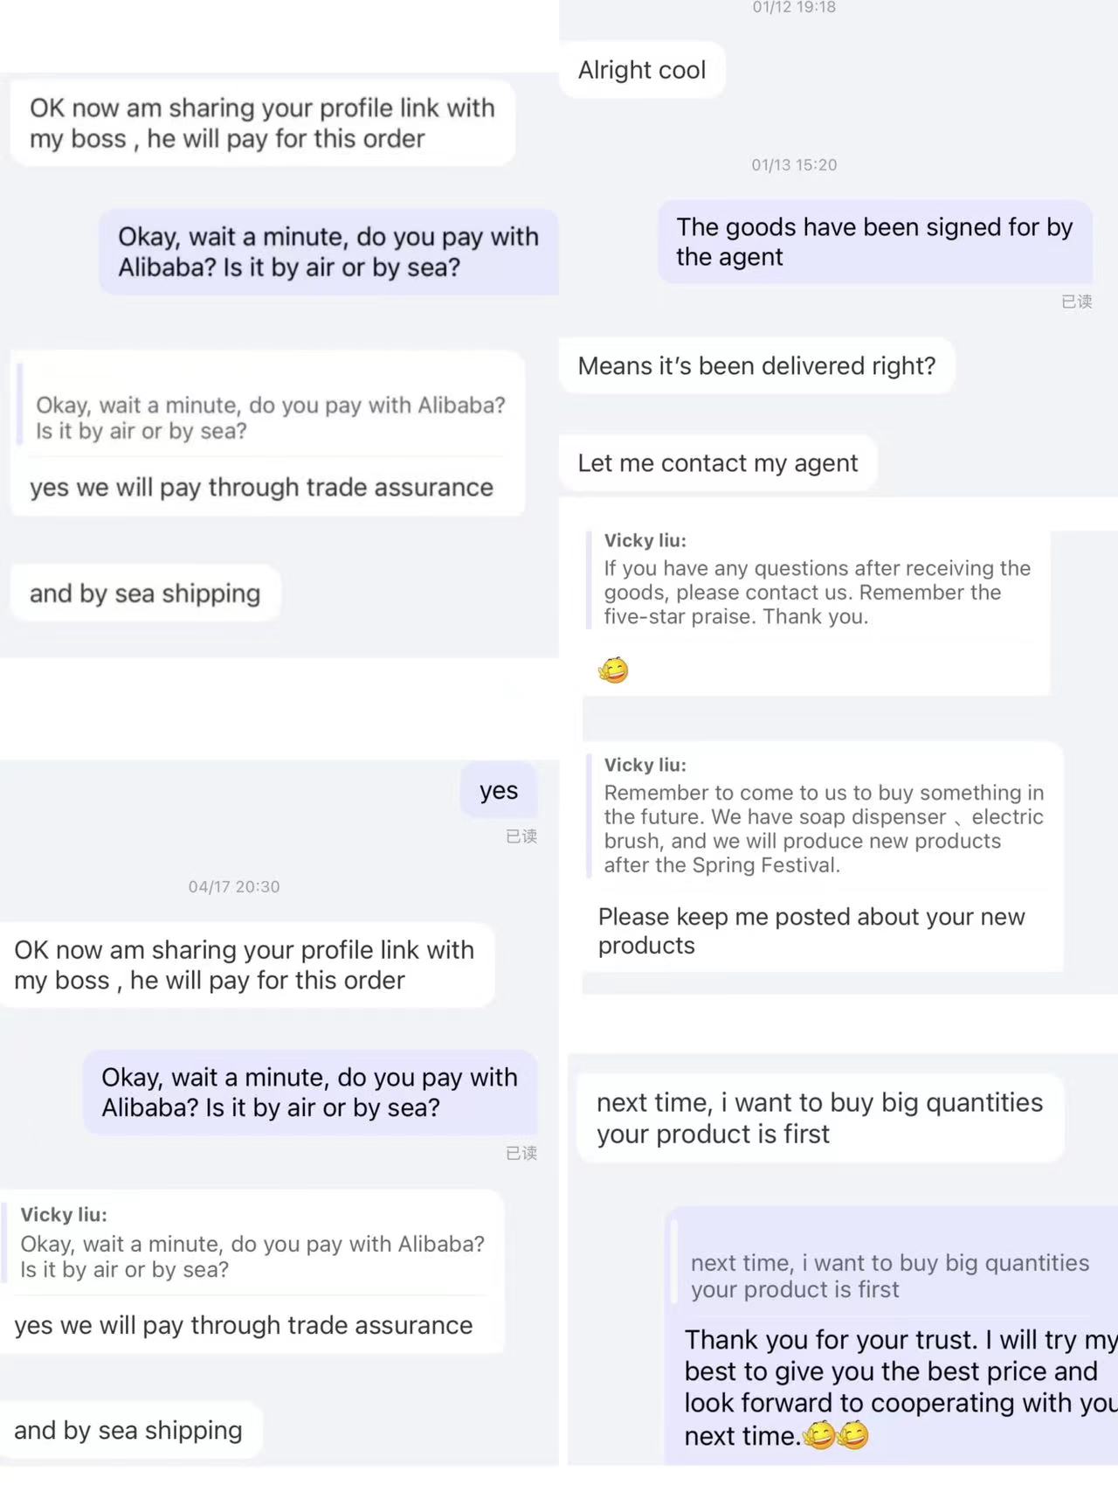Select the "The goods have been signed for" message
The width and height of the screenshot is (1118, 1492).
[x=874, y=242]
